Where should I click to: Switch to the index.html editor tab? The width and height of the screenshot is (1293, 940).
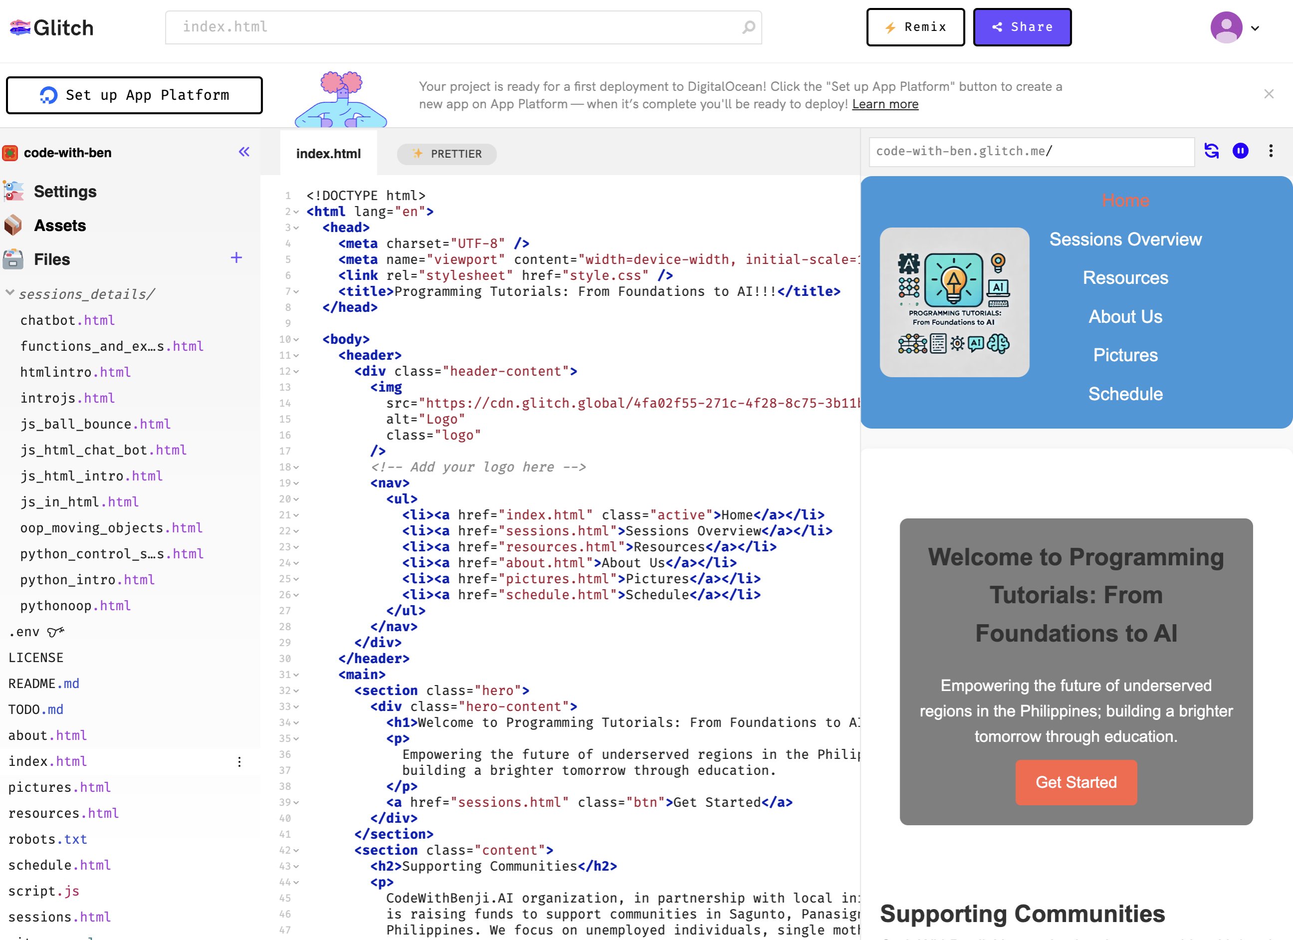tap(328, 153)
